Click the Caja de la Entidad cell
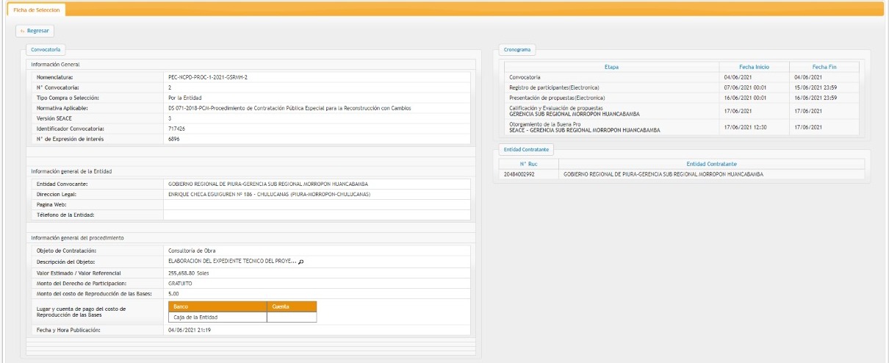The height and width of the screenshot is (363, 889). (x=217, y=317)
